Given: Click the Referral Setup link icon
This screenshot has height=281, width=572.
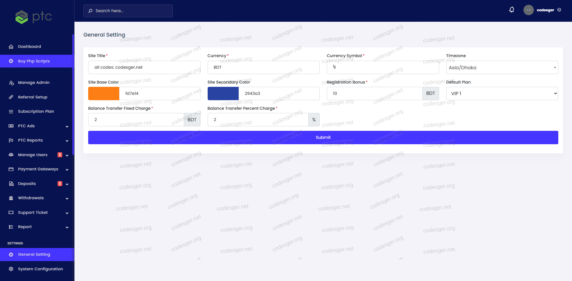Looking at the screenshot, I should (x=11, y=97).
